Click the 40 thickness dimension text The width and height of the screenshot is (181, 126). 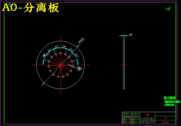(x=131, y=34)
